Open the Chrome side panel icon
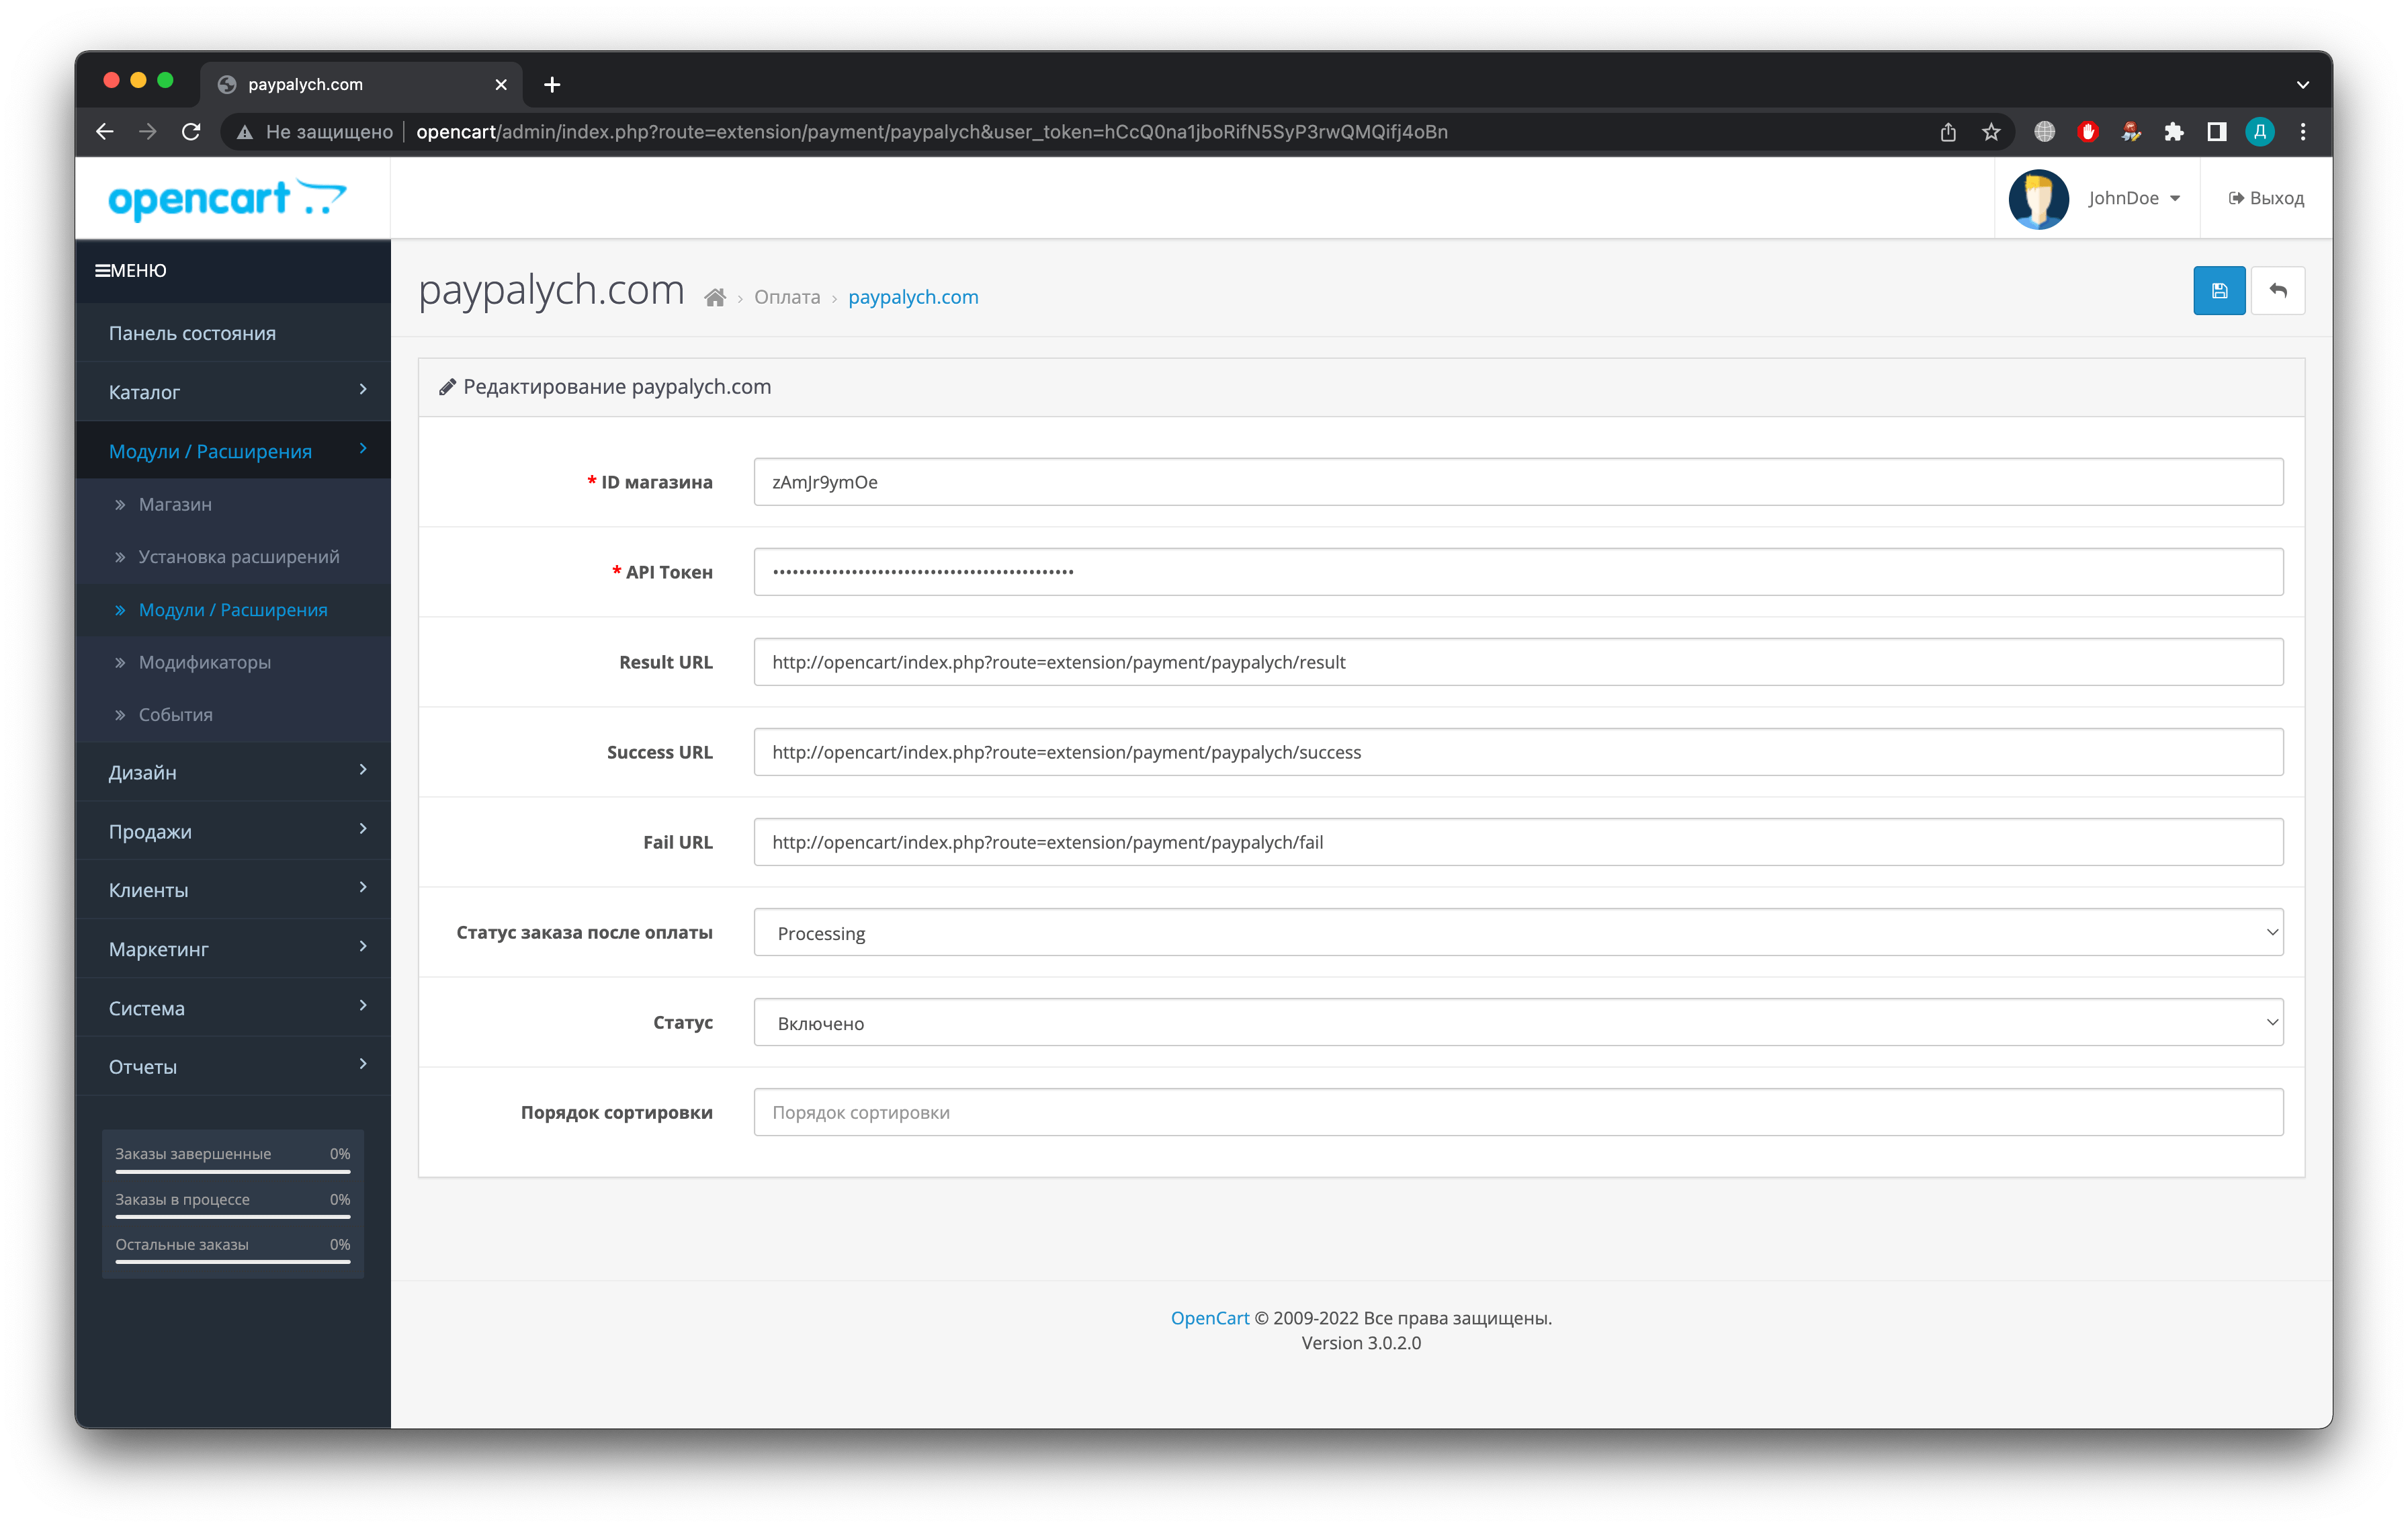The height and width of the screenshot is (1528, 2408). coord(2217,131)
